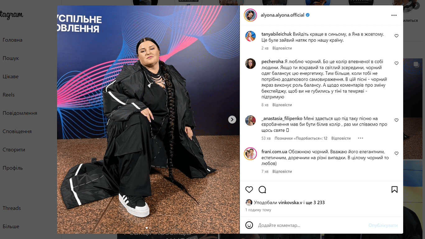Save the post with the bookmark icon
The height and width of the screenshot is (239, 425).
click(395, 190)
